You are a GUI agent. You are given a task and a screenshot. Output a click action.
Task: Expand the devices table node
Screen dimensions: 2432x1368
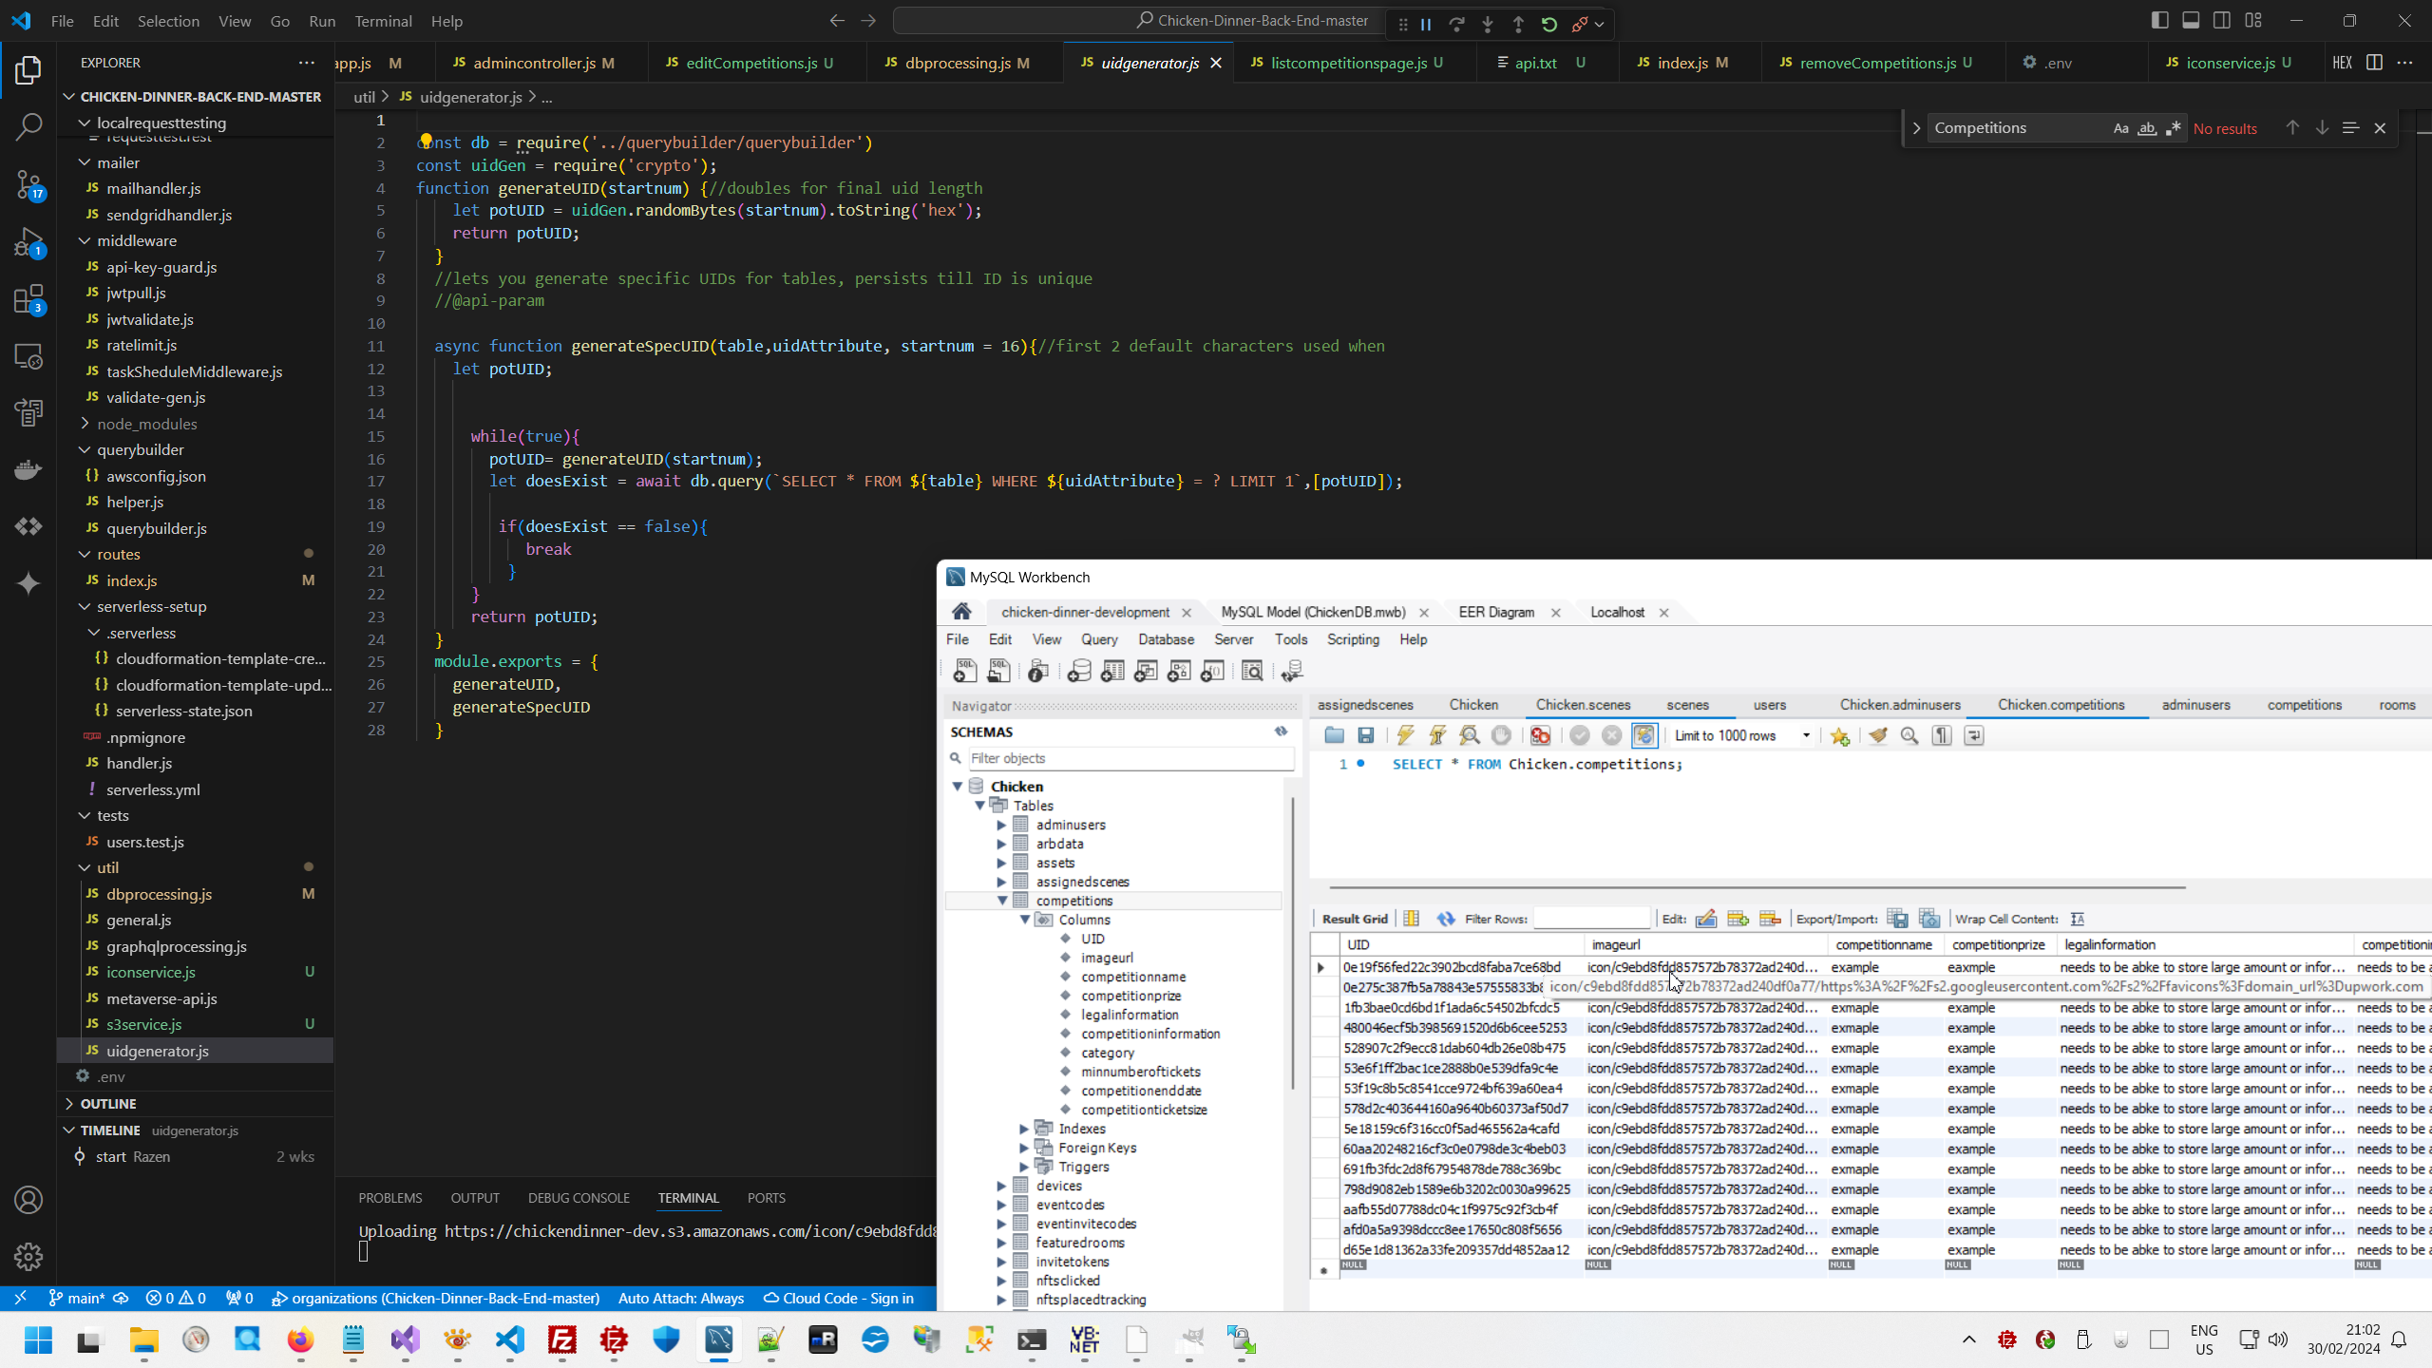[x=1001, y=1186]
